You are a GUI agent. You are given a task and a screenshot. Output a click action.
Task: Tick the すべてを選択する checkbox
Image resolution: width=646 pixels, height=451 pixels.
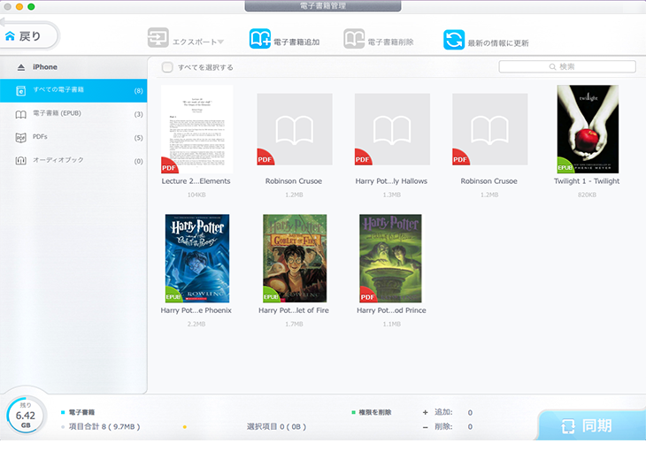point(167,67)
